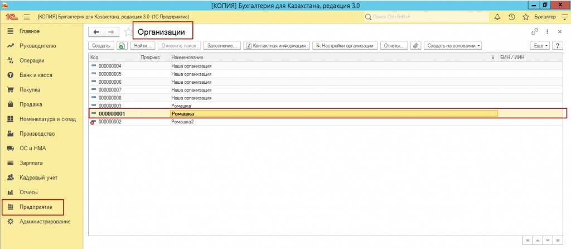Viewport: 571px width, 249px height.
Task: Close the Организации form tab
Action: point(560,32)
